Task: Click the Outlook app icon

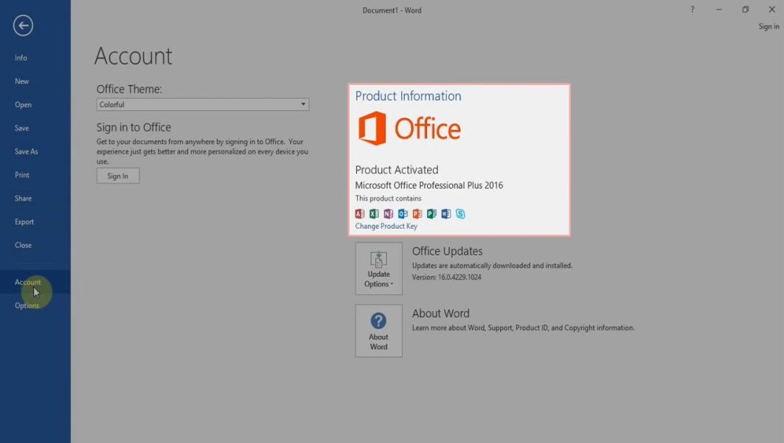Action: click(x=403, y=213)
